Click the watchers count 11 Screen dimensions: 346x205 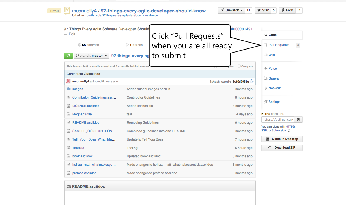coord(249,11)
